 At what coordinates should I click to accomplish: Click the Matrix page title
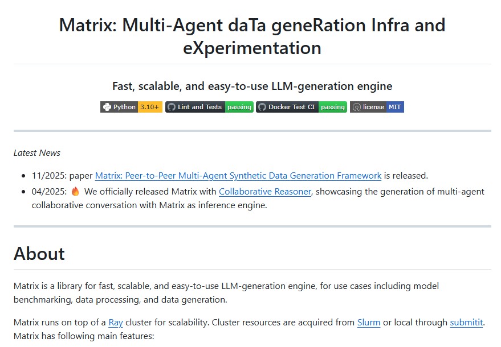tap(251, 35)
